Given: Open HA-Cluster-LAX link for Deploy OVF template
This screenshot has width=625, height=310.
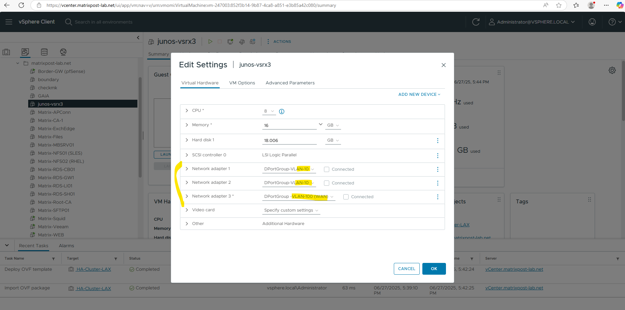Looking at the screenshot, I should (x=93, y=269).
